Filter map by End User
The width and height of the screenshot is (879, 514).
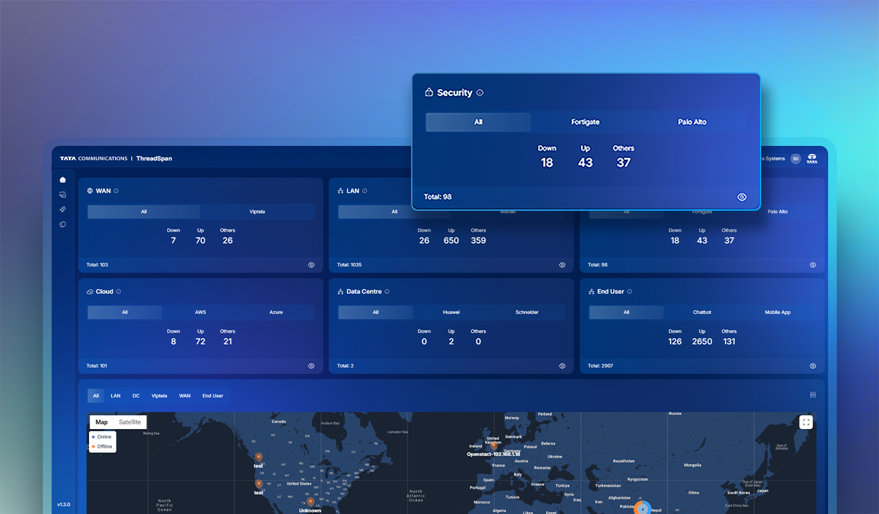pos(213,396)
